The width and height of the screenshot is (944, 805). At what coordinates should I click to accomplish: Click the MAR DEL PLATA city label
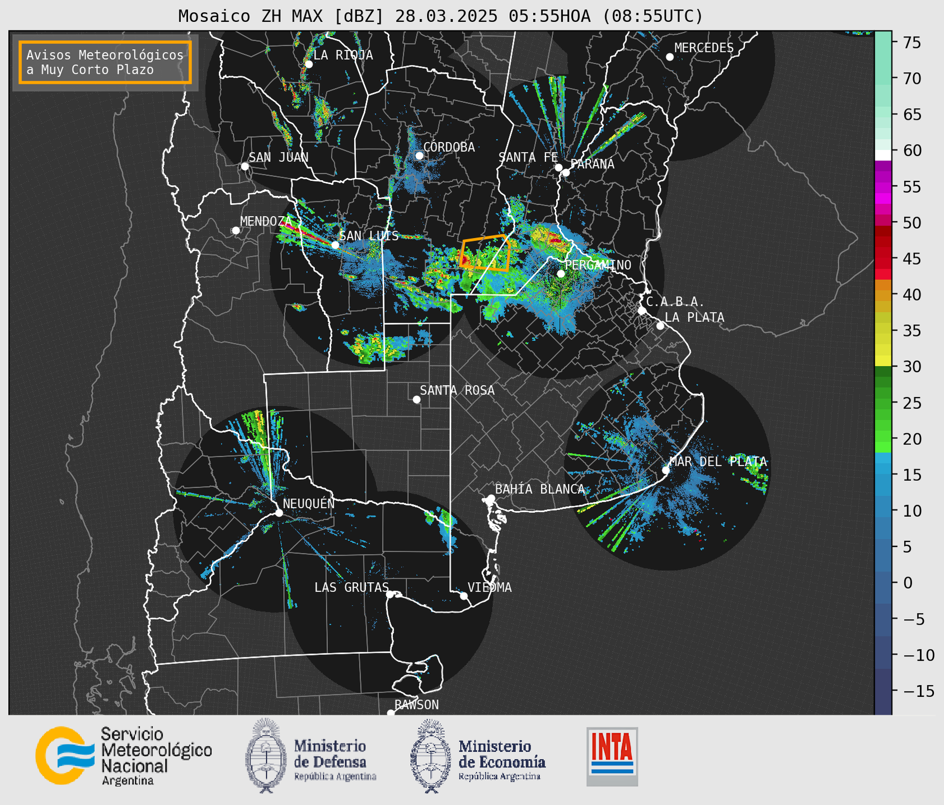coord(718,461)
